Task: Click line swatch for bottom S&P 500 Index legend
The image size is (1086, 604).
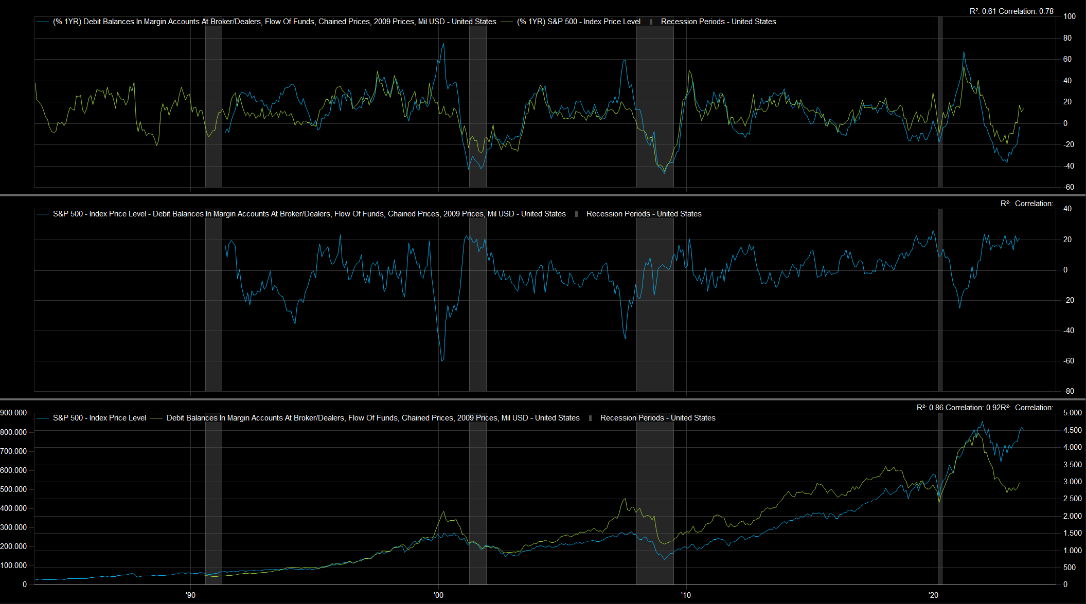Action: point(43,418)
